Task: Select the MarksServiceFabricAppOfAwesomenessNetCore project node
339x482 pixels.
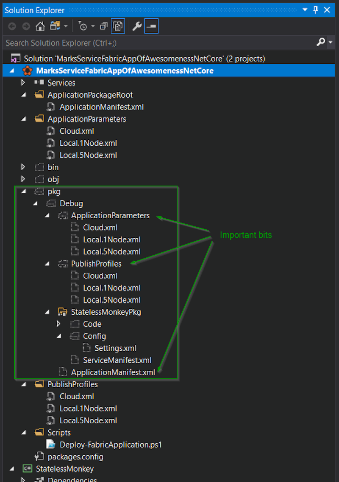Action: pyautogui.click(x=125, y=70)
